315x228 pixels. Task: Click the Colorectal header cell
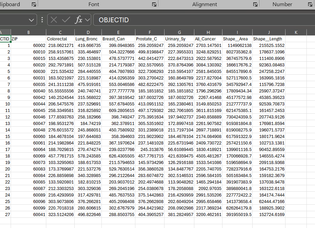60,39
